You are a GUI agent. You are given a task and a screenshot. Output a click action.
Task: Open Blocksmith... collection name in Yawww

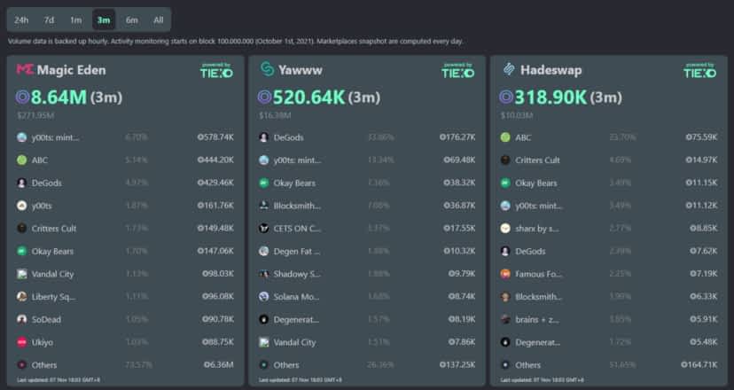(x=297, y=206)
